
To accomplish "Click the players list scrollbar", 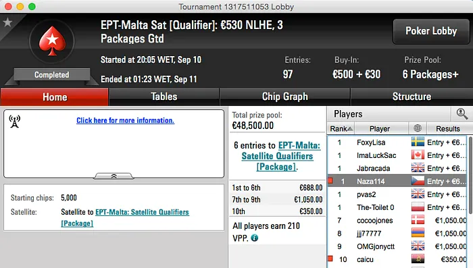I will [470, 175].
